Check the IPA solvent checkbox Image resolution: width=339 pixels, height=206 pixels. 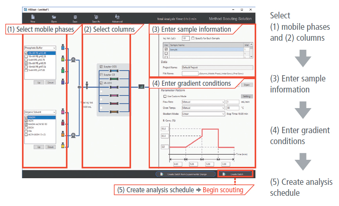pos(26,131)
